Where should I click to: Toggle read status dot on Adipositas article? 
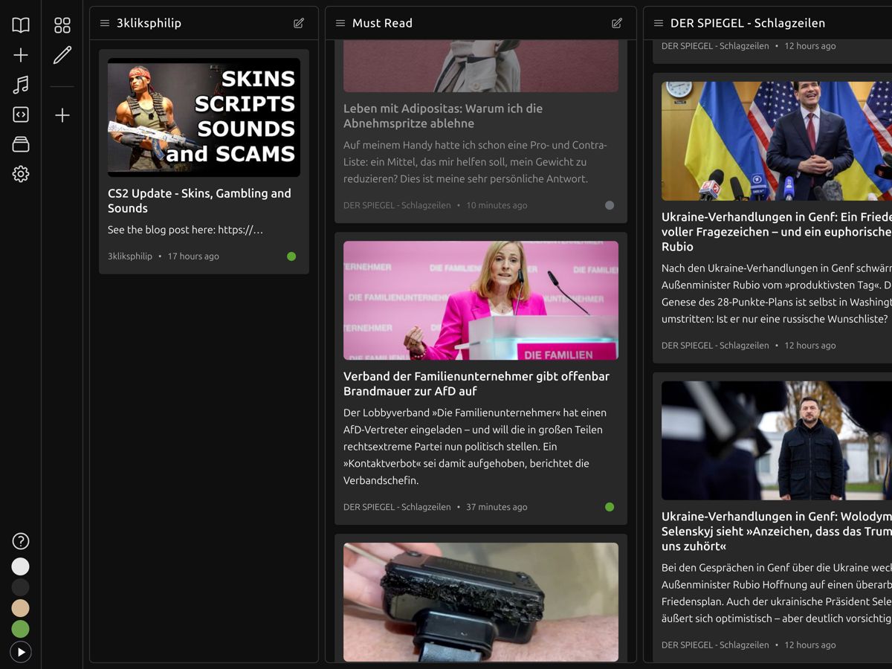610,206
